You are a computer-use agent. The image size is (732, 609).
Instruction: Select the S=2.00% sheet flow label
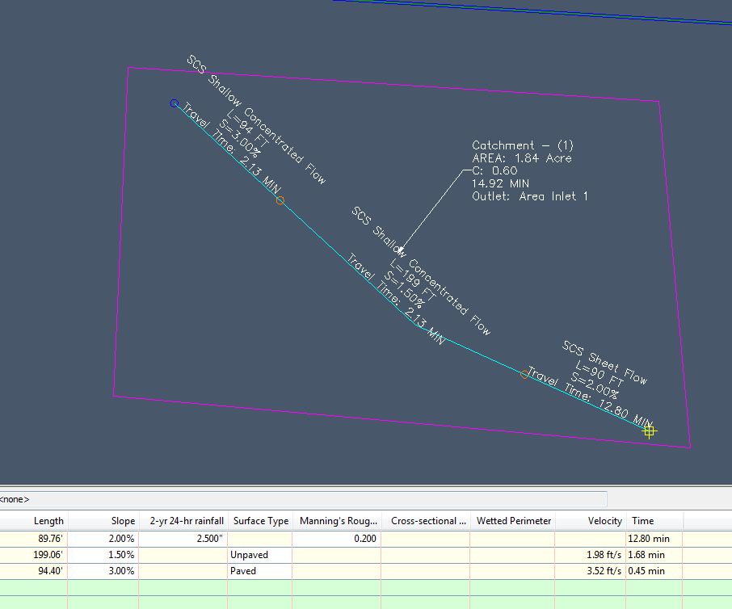[595, 385]
